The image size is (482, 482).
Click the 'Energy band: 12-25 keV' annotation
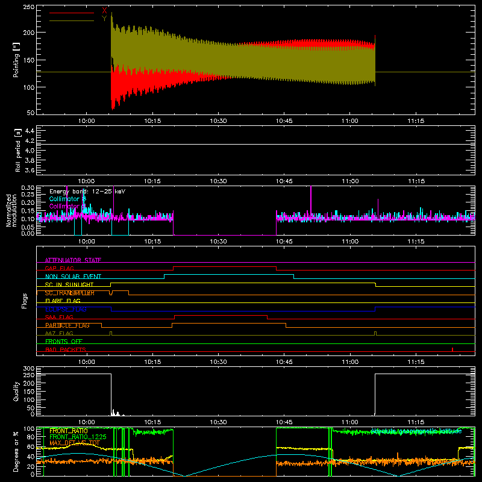87,192
